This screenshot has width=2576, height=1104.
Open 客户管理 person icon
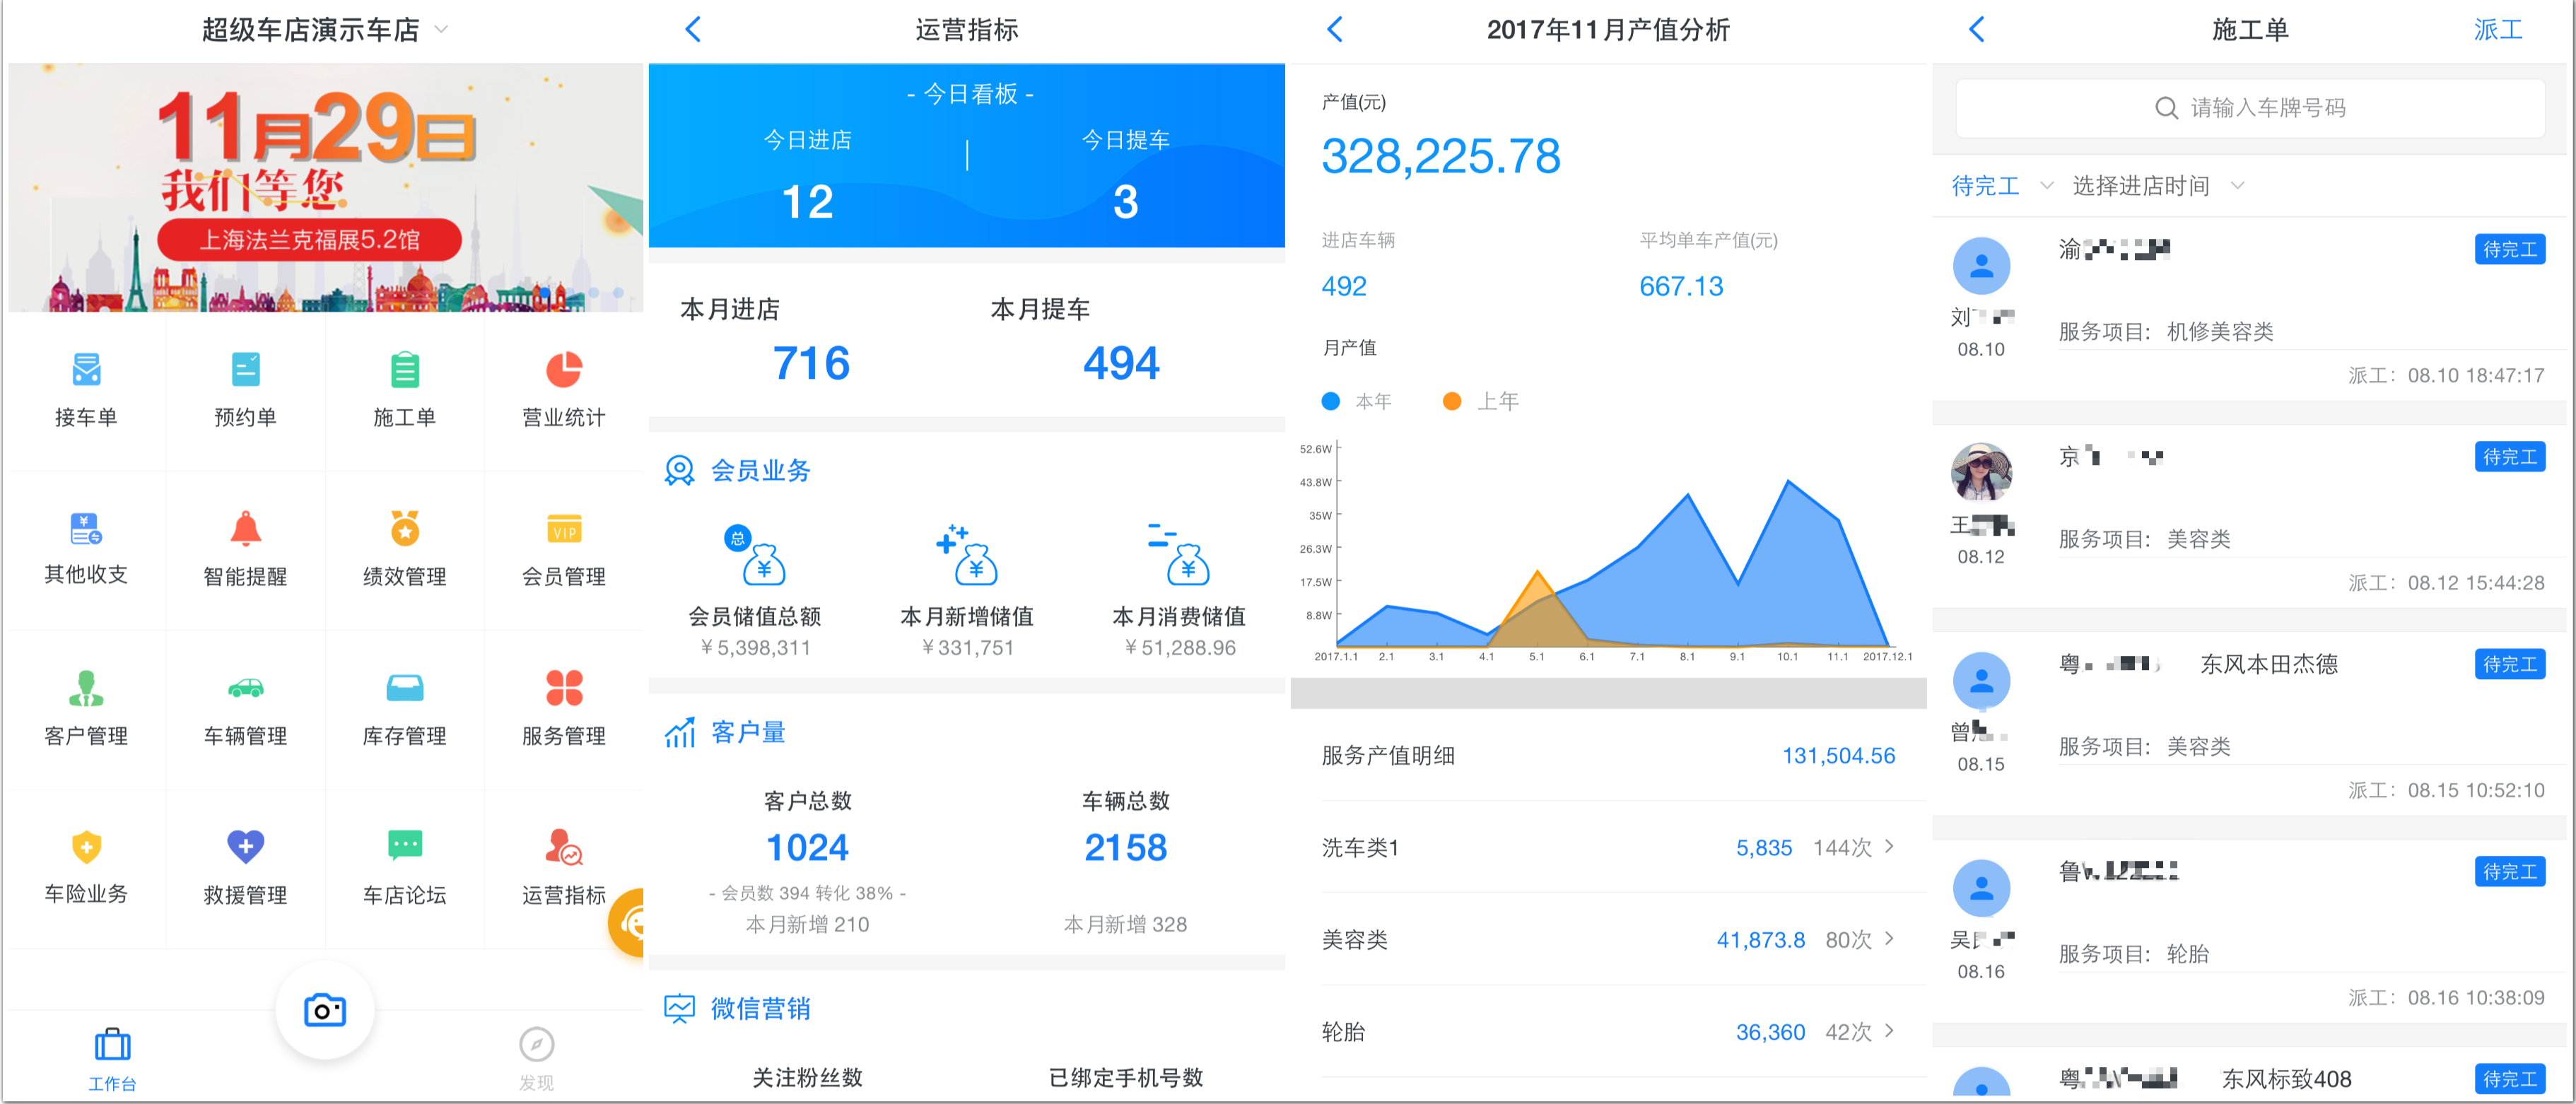coord(86,688)
